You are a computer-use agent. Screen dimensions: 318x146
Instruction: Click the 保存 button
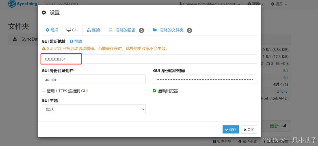tap(231, 129)
